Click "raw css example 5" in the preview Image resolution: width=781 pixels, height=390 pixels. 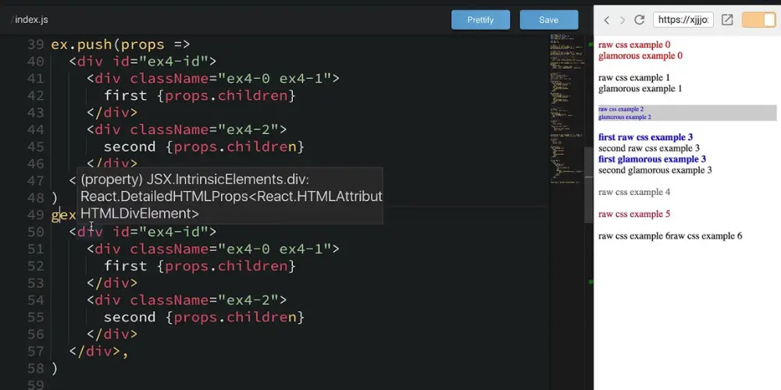pyautogui.click(x=634, y=214)
